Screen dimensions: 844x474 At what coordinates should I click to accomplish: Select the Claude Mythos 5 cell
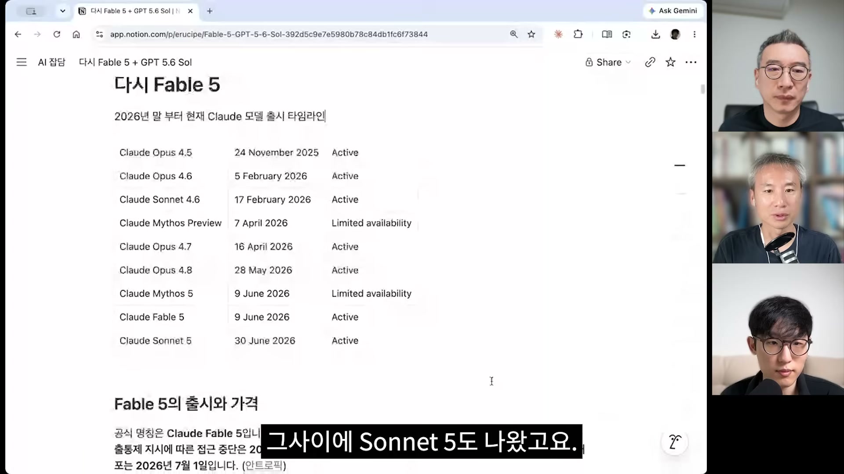pyautogui.click(x=156, y=294)
